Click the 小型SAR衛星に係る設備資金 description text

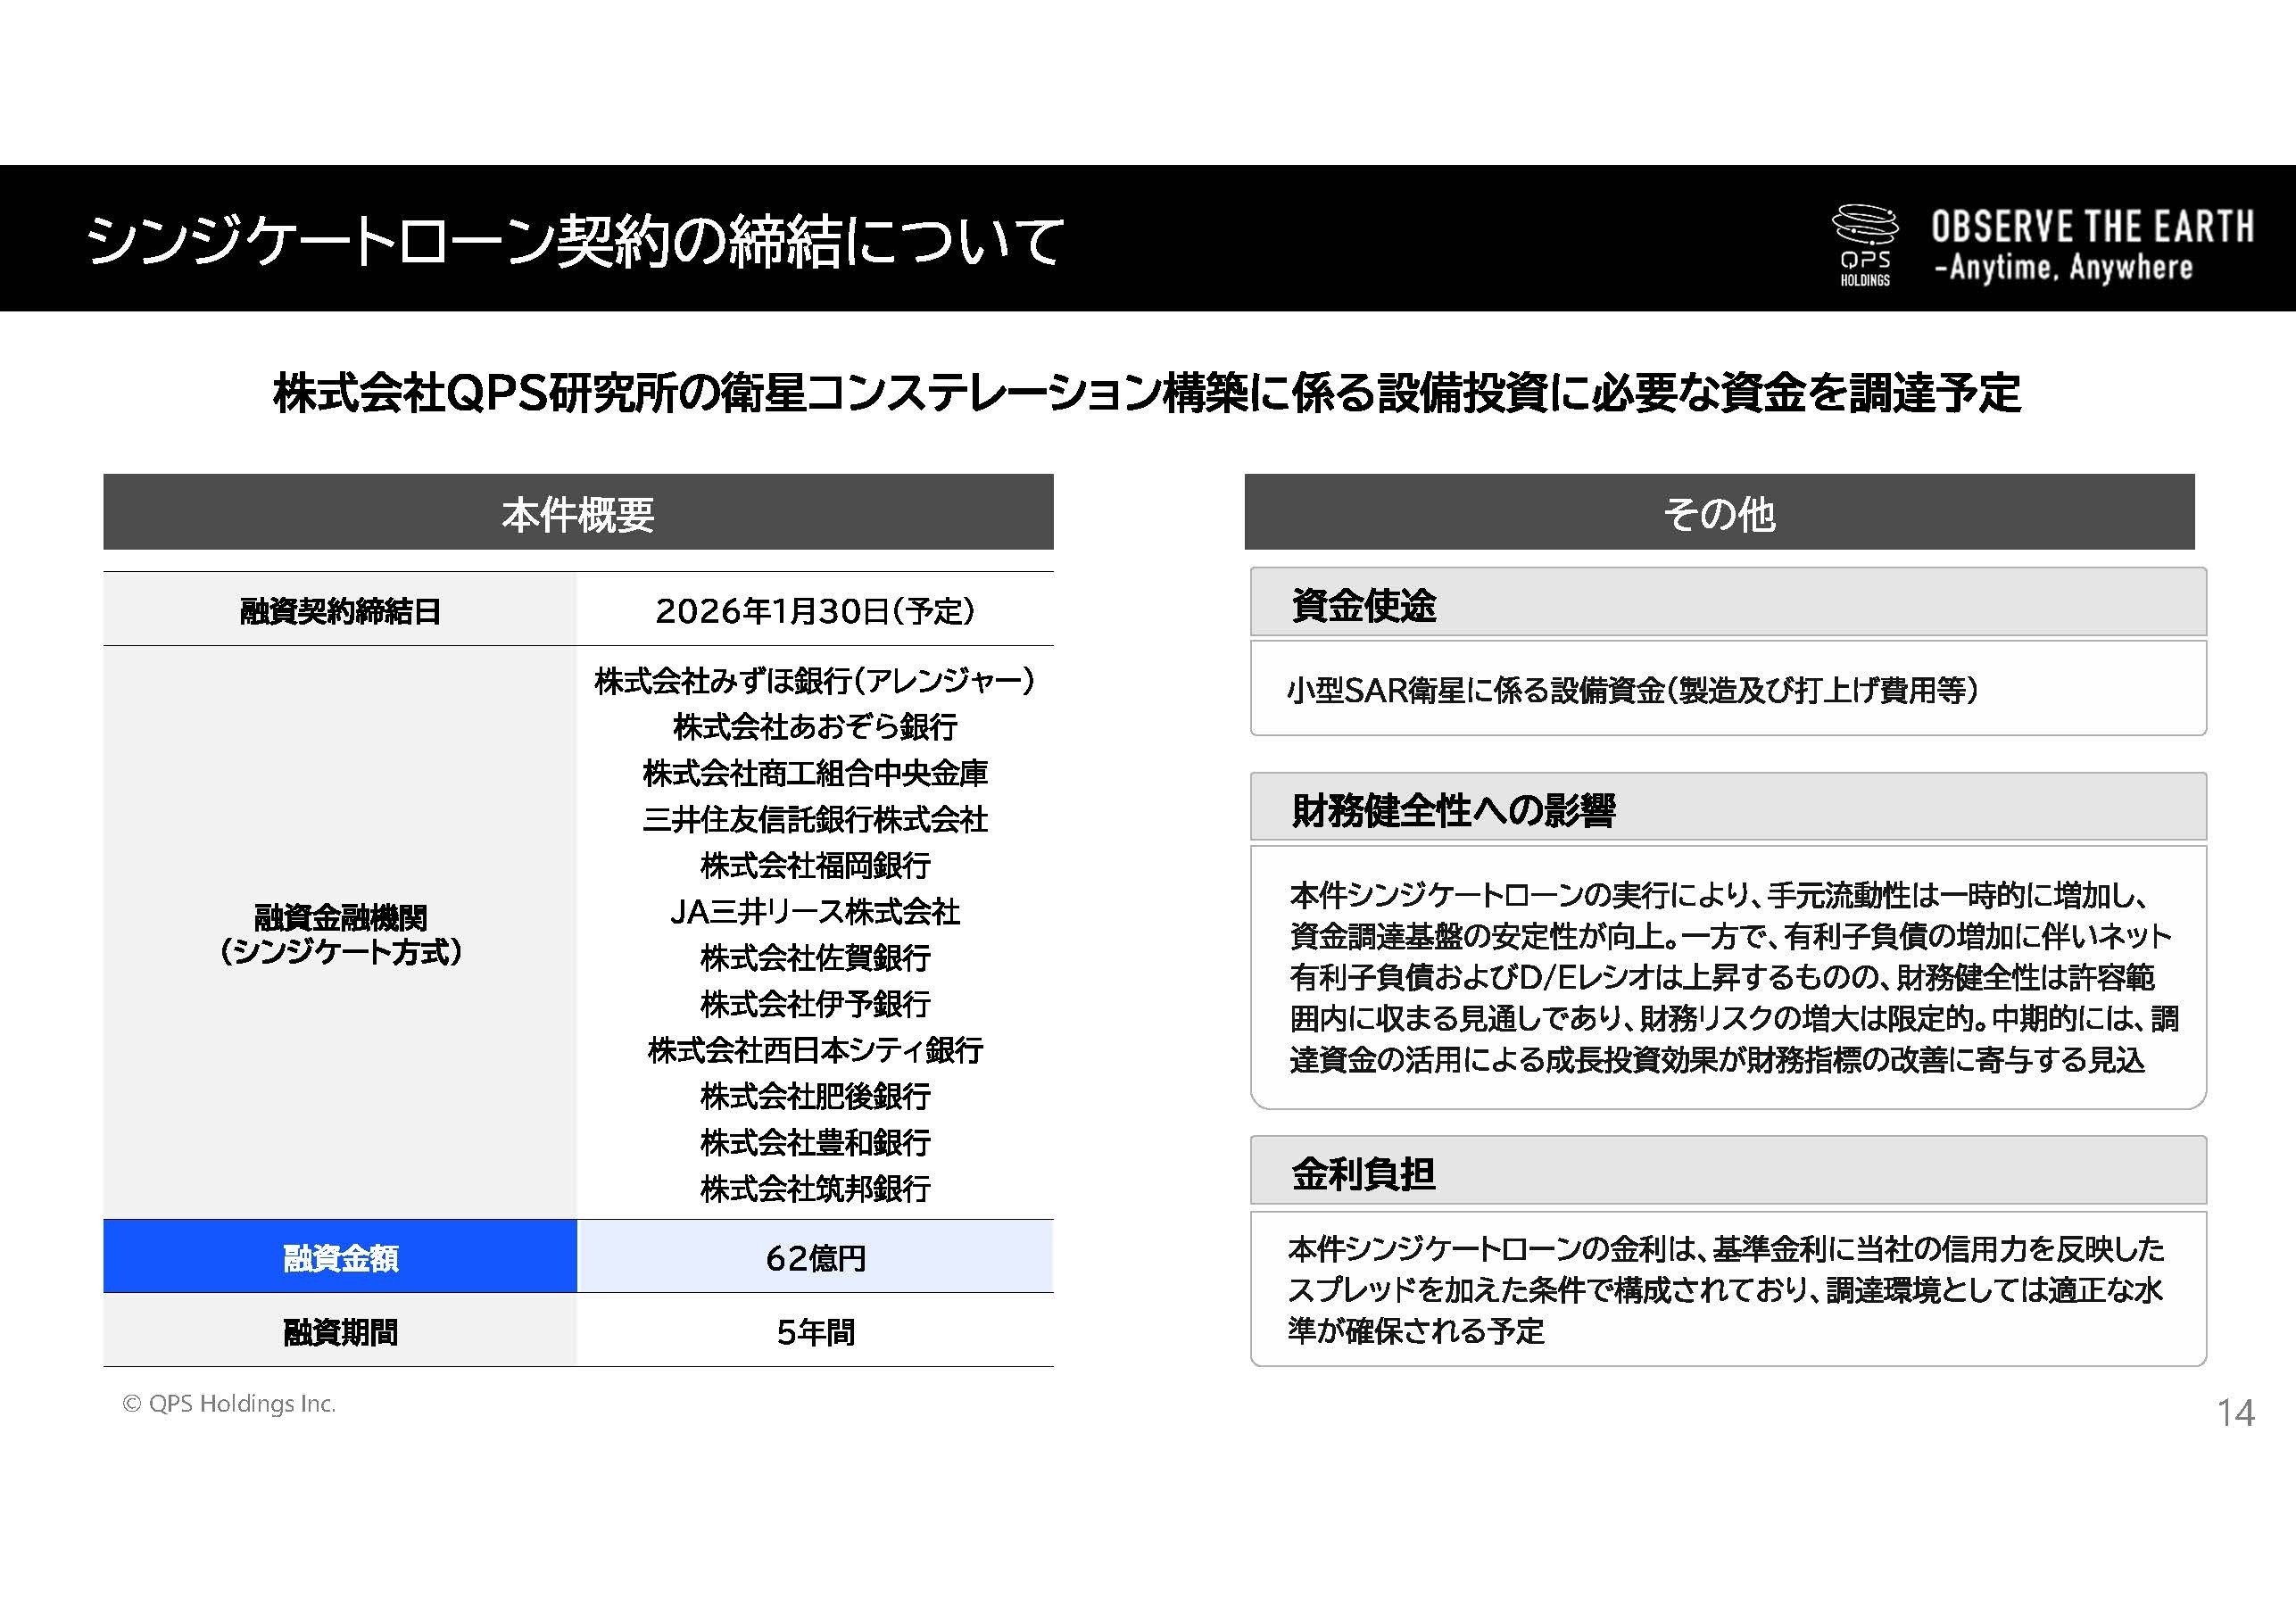(1633, 689)
